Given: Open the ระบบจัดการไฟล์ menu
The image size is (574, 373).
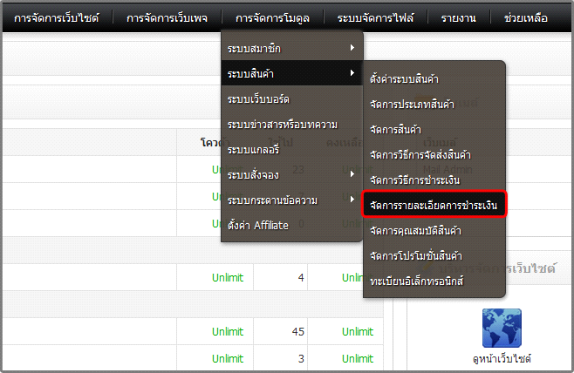Looking at the screenshot, I should tap(376, 18).
